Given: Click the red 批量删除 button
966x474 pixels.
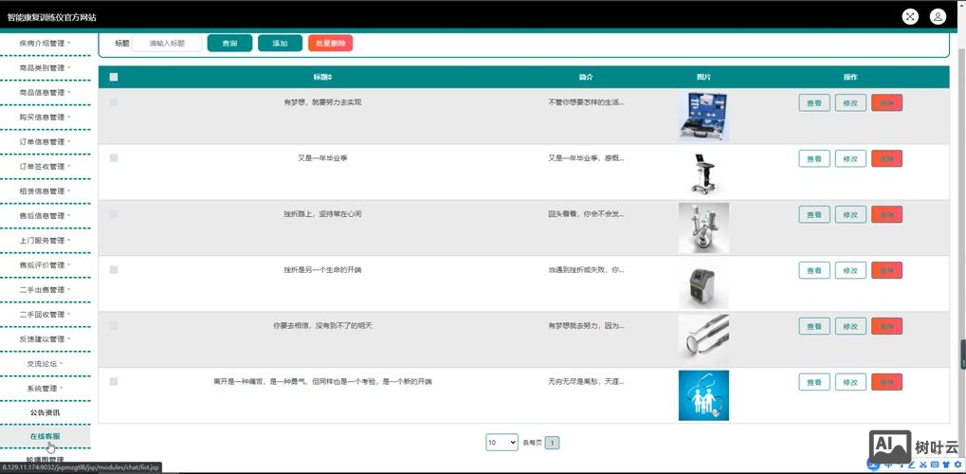Looking at the screenshot, I should tap(330, 44).
